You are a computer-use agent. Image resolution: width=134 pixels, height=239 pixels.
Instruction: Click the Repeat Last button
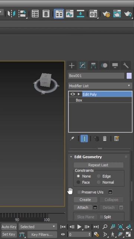[98, 165]
